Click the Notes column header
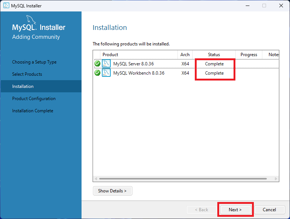This screenshot has width=290, height=219. point(271,55)
